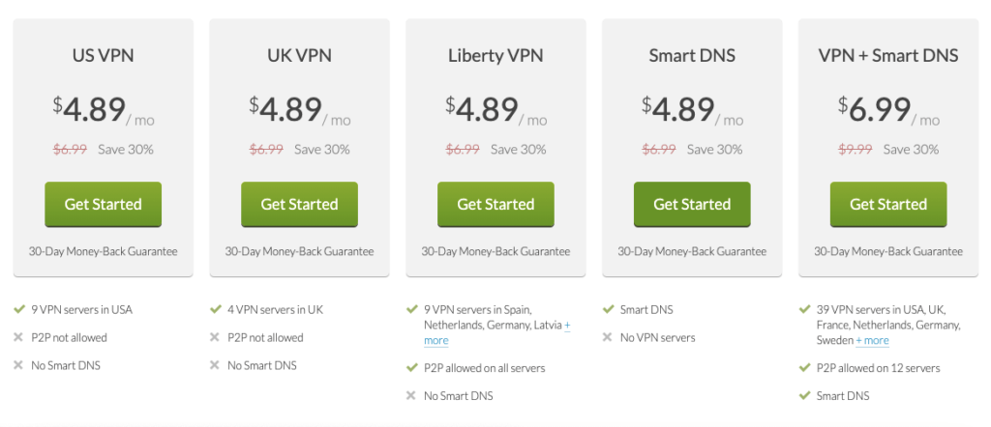Select Get Started for Smart DNS plan

tap(692, 205)
